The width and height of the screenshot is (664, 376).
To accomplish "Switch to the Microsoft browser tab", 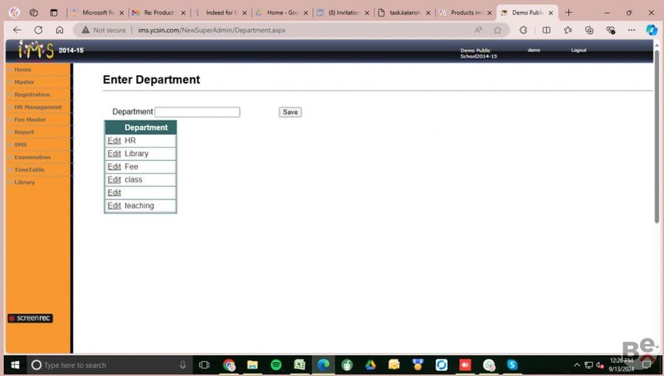I will 97,13.
